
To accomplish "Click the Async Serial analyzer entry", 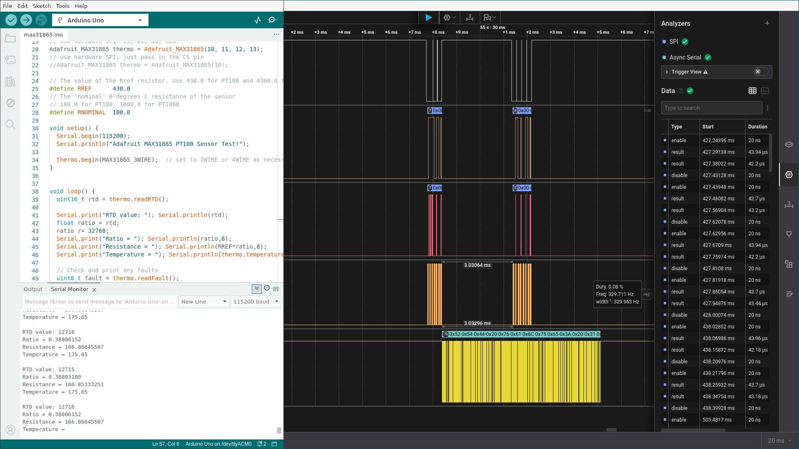I will click(x=685, y=57).
